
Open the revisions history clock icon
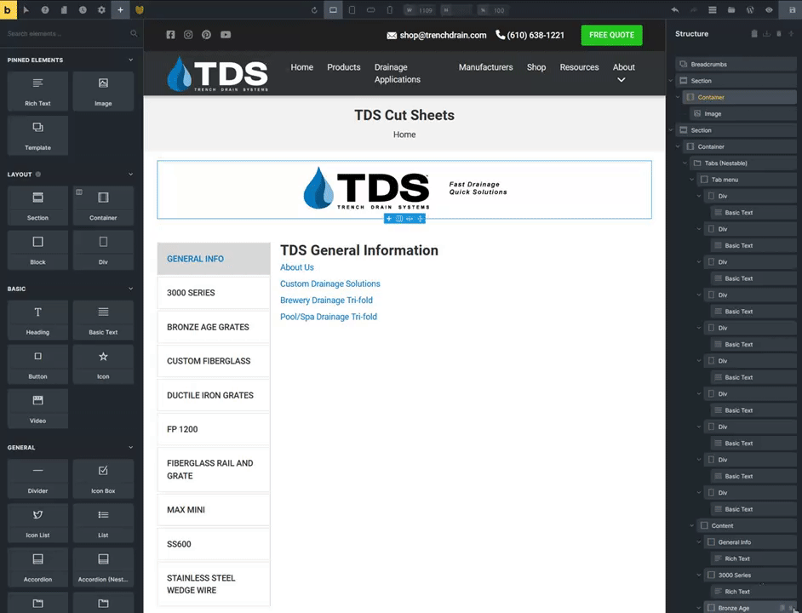83,9
